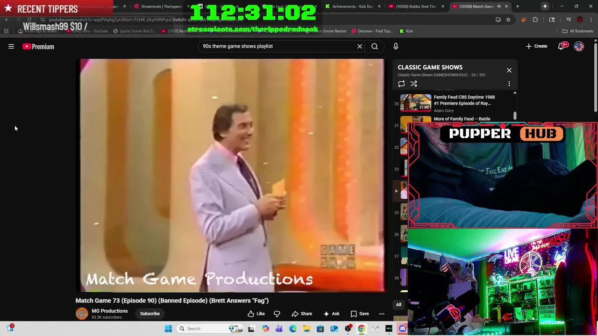This screenshot has width=598, height=336.
Task: Click the Windows Start button
Action: (168, 329)
